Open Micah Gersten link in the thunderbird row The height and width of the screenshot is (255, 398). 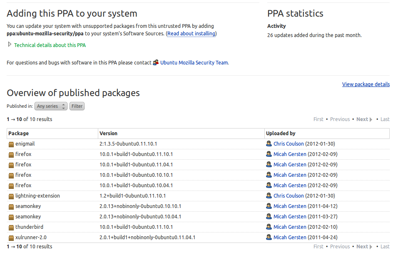(290, 227)
